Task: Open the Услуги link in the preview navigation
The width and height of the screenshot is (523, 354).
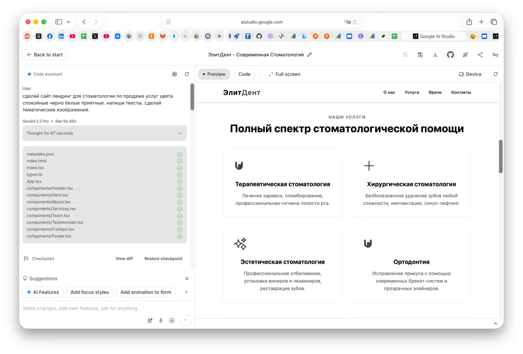Action: coord(412,92)
